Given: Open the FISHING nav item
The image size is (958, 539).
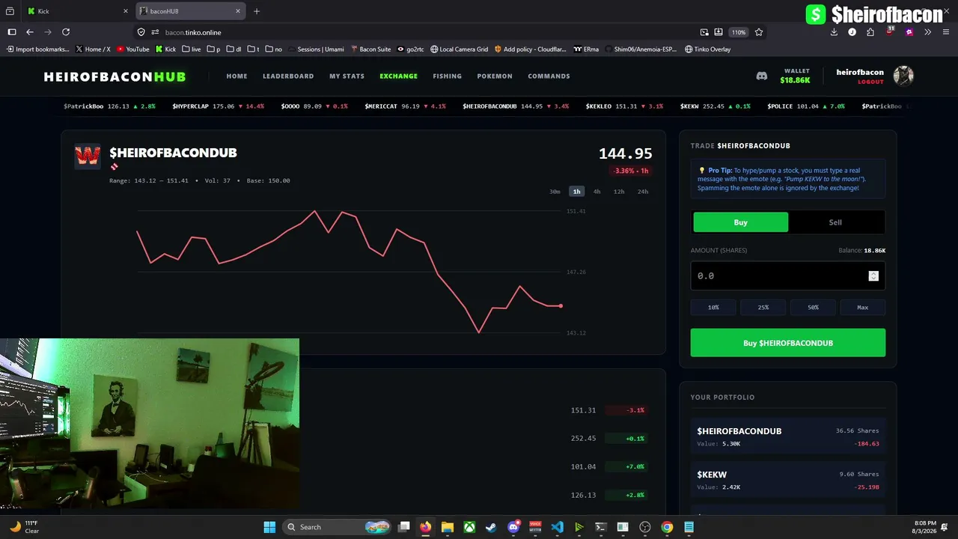Looking at the screenshot, I should 447,76.
